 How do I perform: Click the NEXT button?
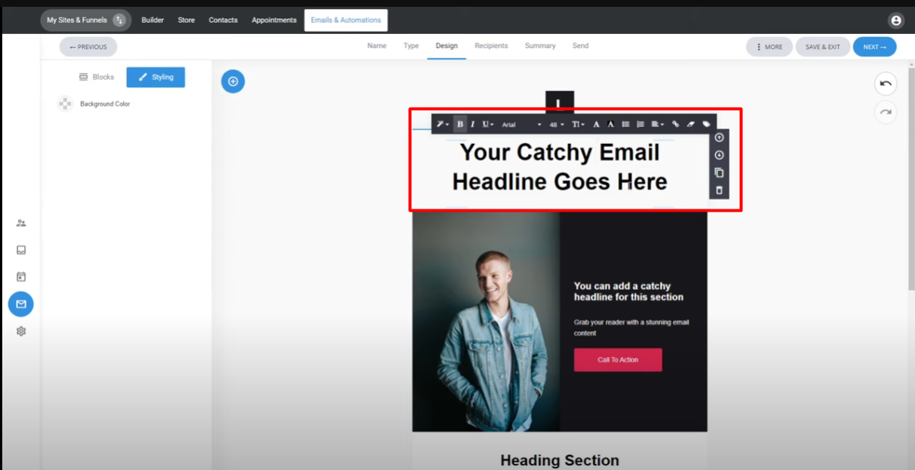point(875,47)
